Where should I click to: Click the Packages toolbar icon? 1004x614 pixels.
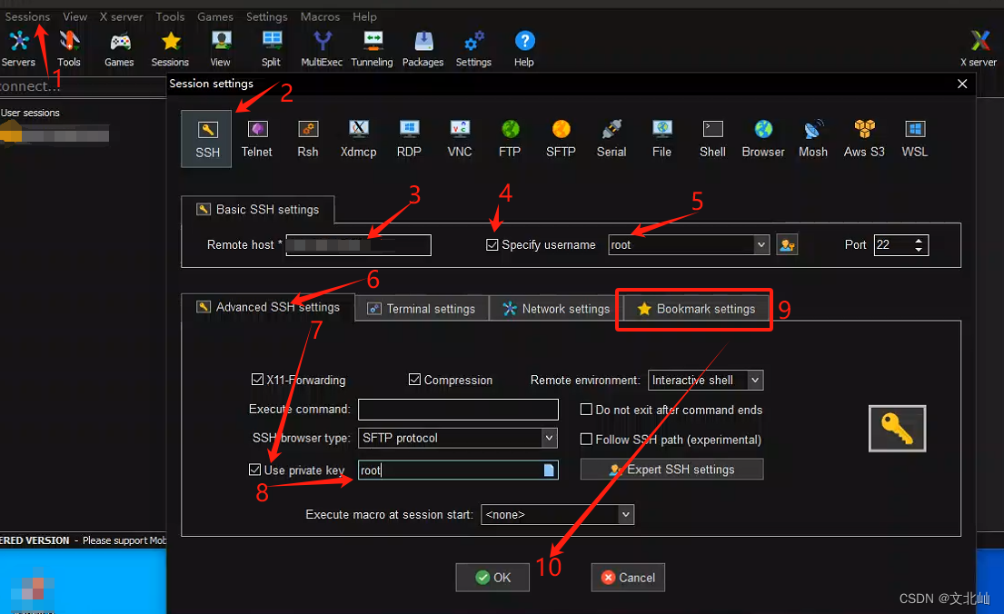422,49
